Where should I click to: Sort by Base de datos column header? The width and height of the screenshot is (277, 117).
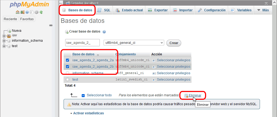(83, 54)
